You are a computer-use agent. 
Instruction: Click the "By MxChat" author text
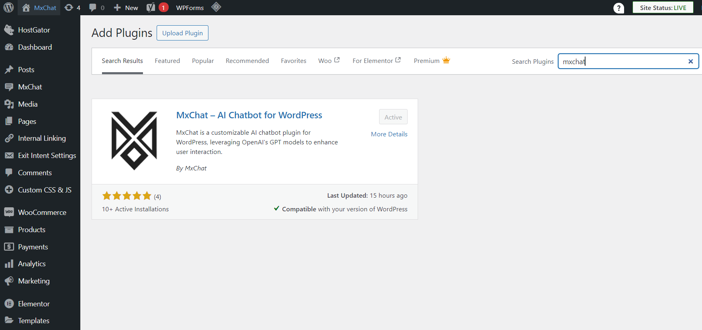click(x=191, y=168)
